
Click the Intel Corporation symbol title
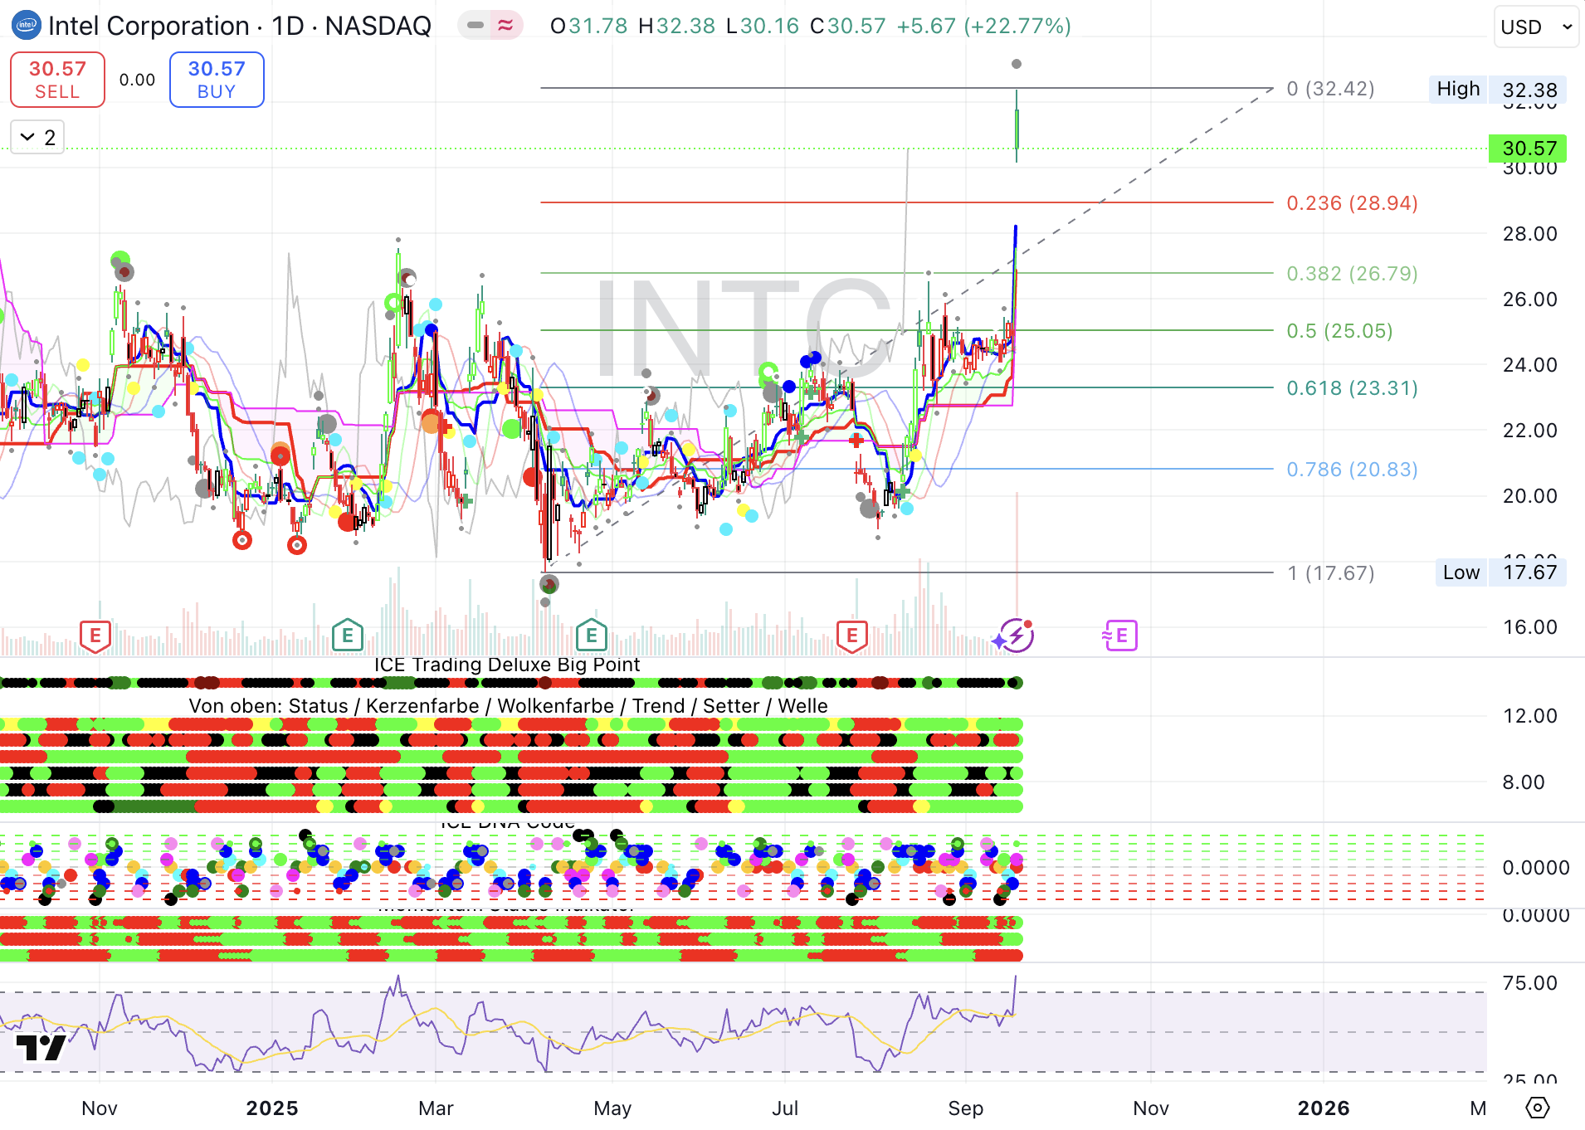click(149, 26)
